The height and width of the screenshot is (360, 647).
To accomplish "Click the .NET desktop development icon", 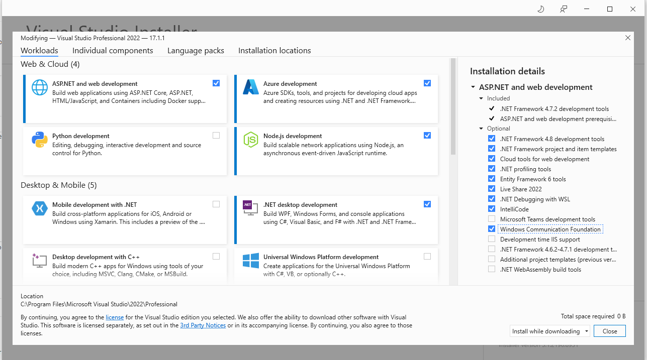I will (250, 208).
